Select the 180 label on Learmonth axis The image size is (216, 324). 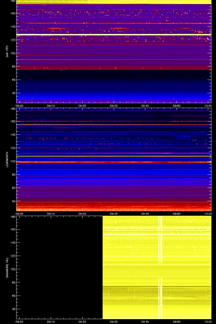12,109
